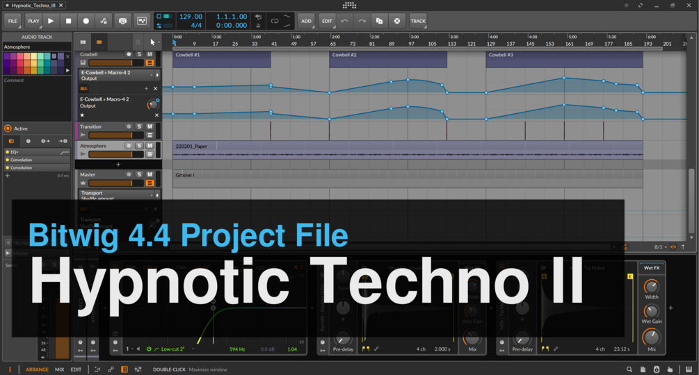Screen dimensions: 699x375
Task: Add a device with the plus under Convolution
Action: click(7, 176)
